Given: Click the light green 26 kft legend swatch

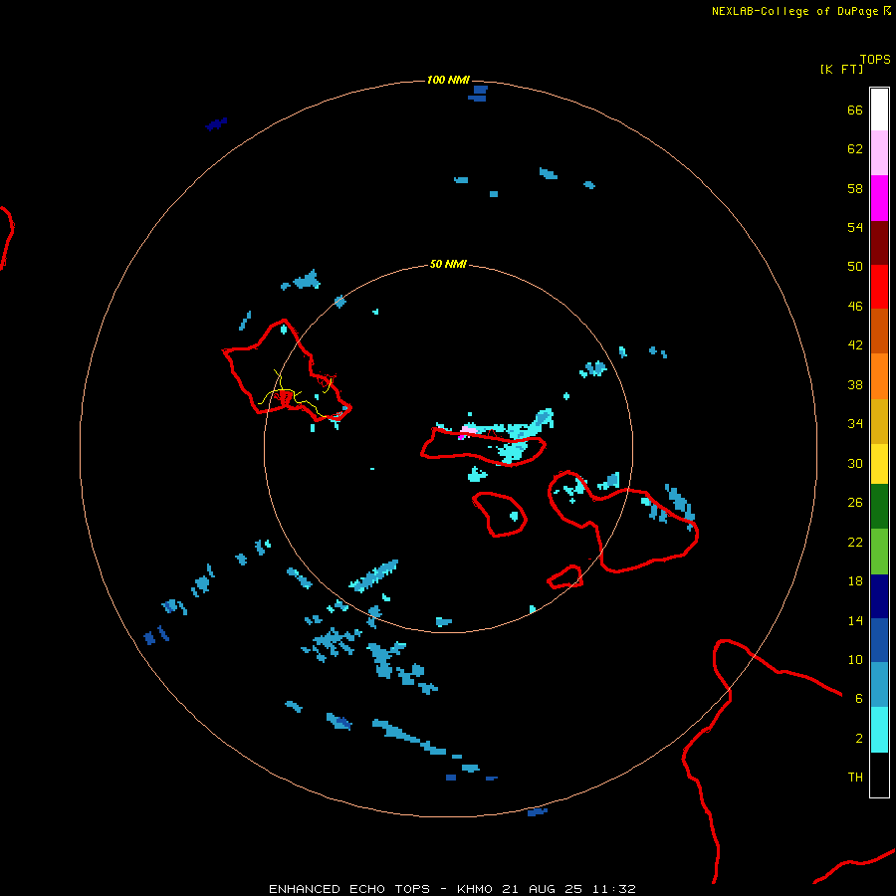Looking at the screenshot, I should click(x=879, y=552).
